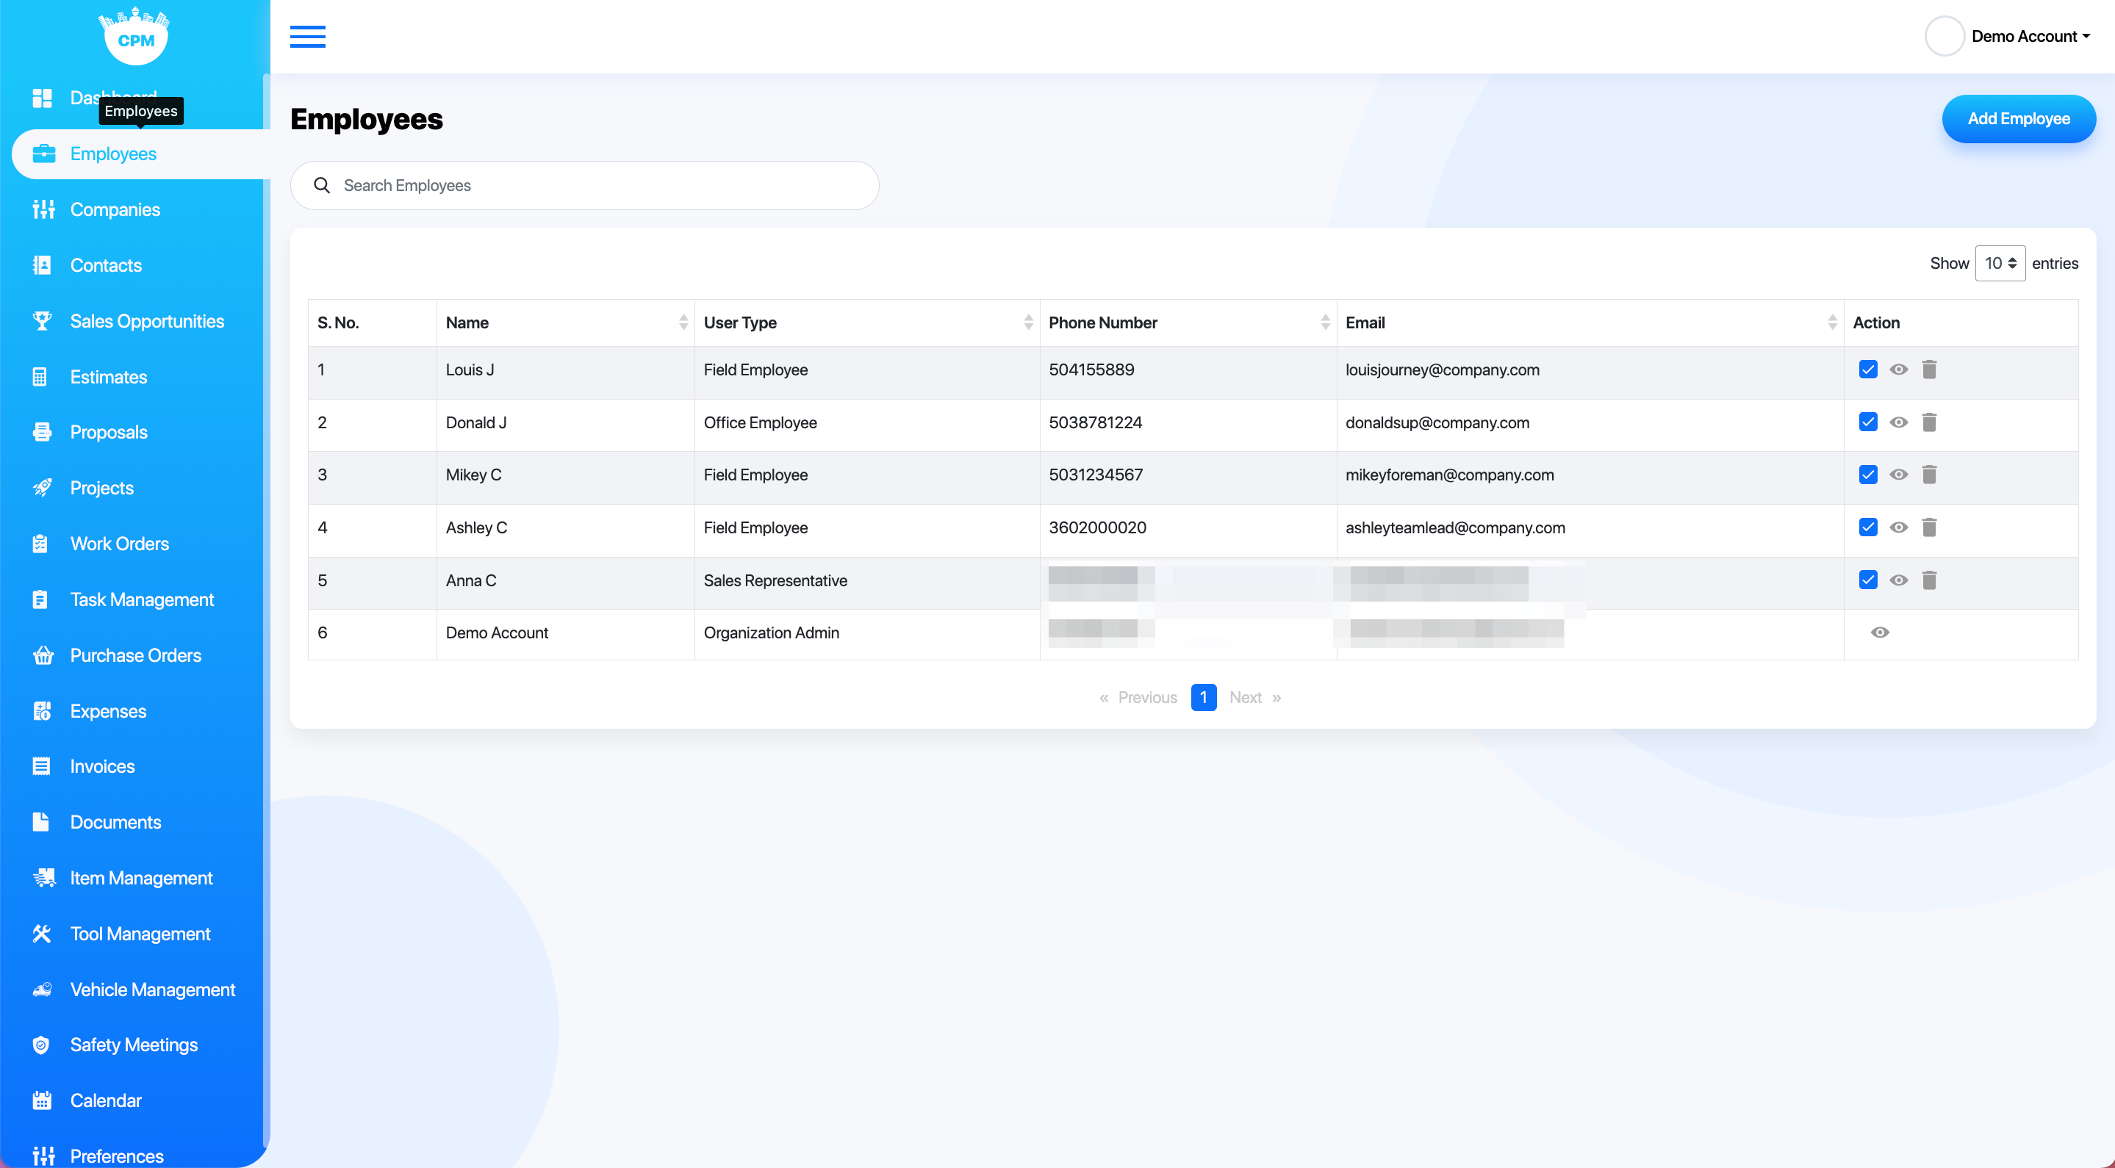Viewport: 2115px width, 1168px height.
Task: Click the Tool Management wrench icon
Action: click(41, 933)
